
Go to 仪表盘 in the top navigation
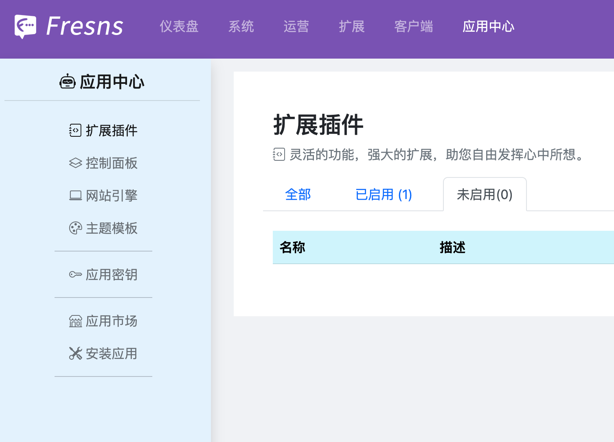click(x=179, y=26)
